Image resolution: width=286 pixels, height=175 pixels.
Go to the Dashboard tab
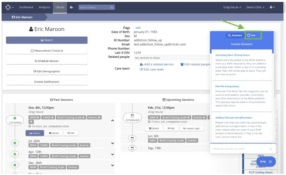pyautogui.click(x=26, y=7)
